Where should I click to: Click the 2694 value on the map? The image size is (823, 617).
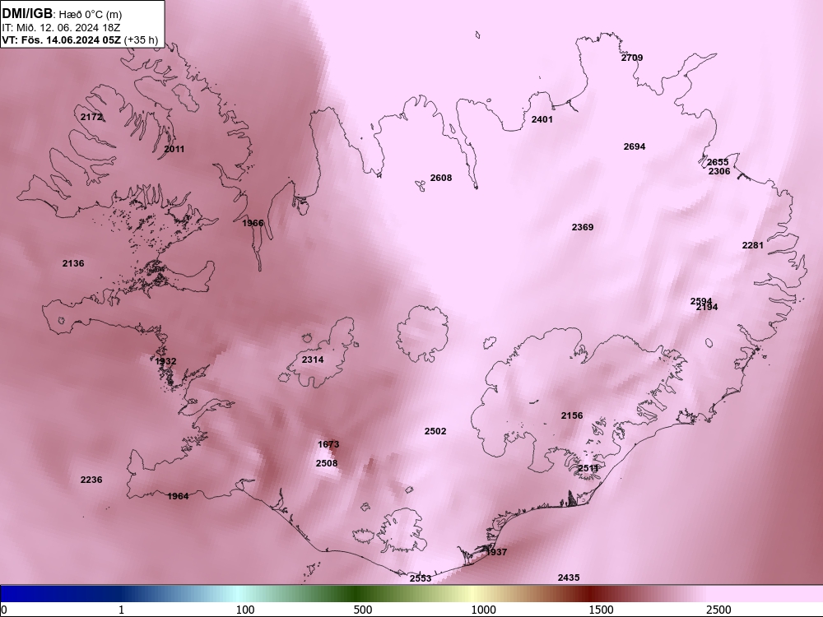(635, 146)
